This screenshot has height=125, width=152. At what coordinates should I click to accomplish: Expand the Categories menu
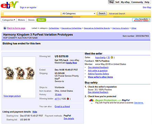click(x=9, y=20)
